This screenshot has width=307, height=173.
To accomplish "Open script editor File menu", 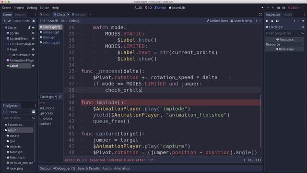I will tap(42, 21).
